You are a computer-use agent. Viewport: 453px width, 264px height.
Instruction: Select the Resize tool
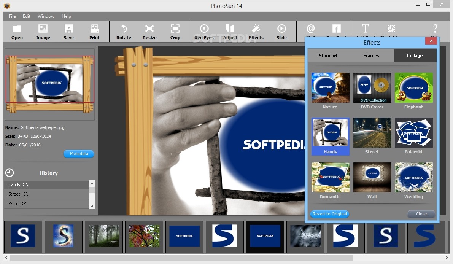pyautogui.click(x=149, y=32)
